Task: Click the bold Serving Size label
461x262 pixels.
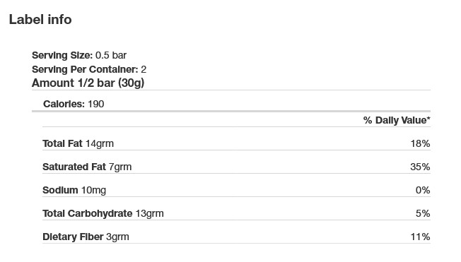Action: 62,55
